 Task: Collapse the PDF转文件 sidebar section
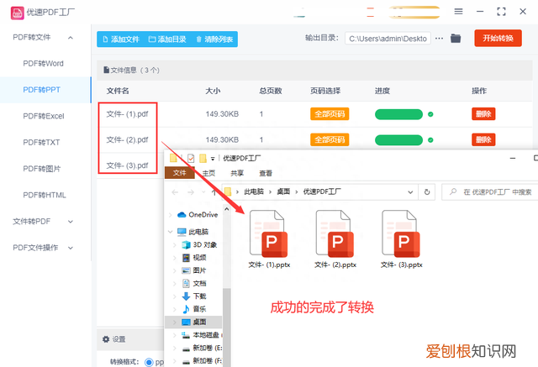point(71,37)
